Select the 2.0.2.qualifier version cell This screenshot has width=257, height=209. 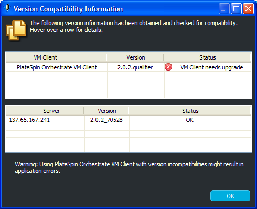point(135,67)
